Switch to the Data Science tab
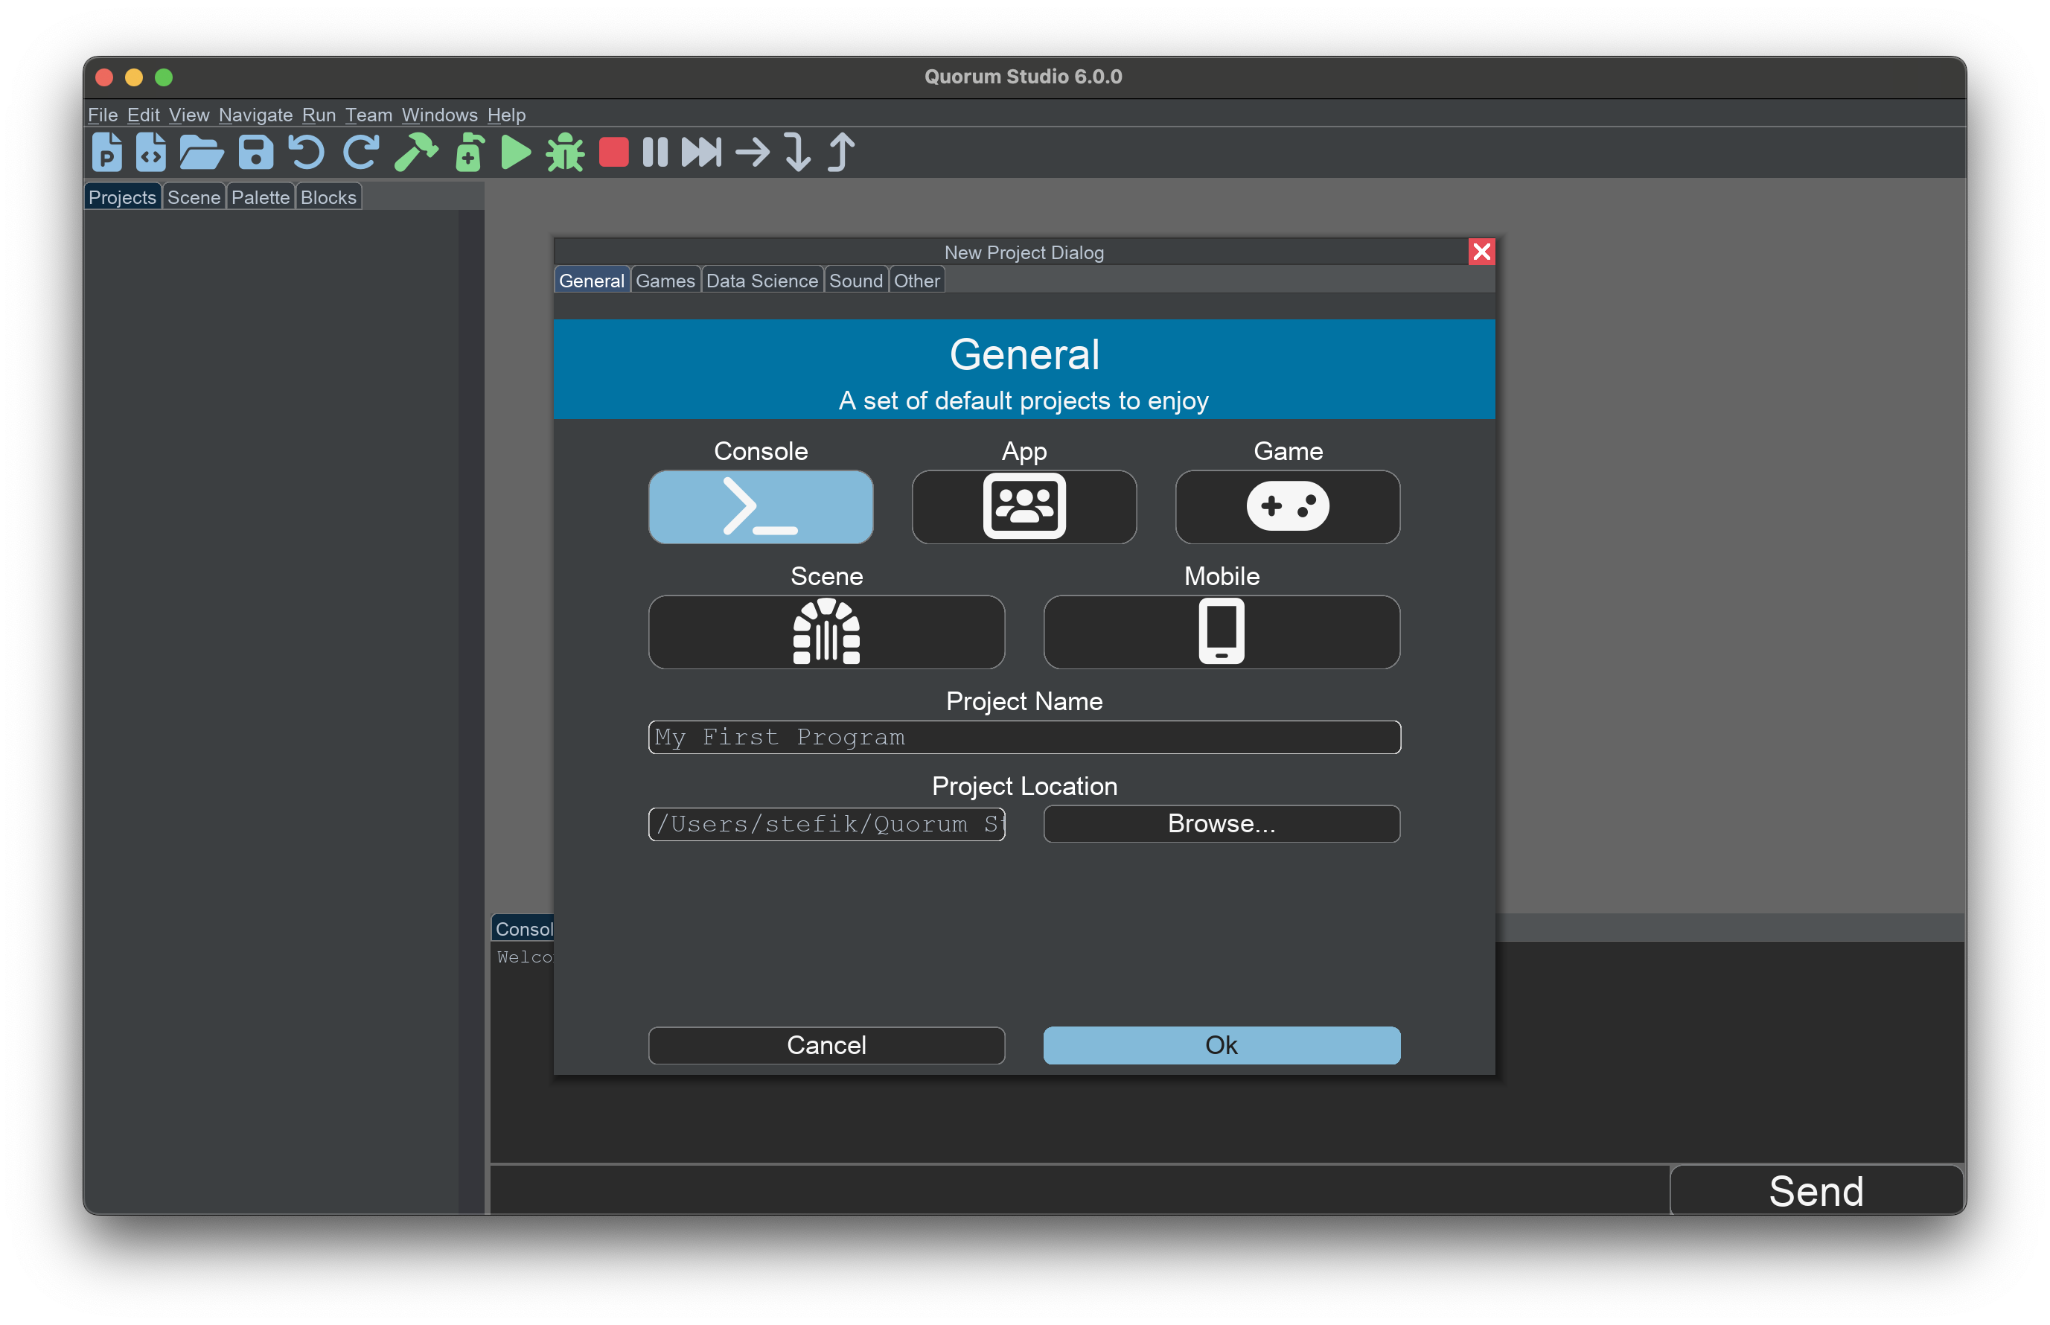The height and width of the screenshot is (1325, 2050). click(x=762, y=282)
